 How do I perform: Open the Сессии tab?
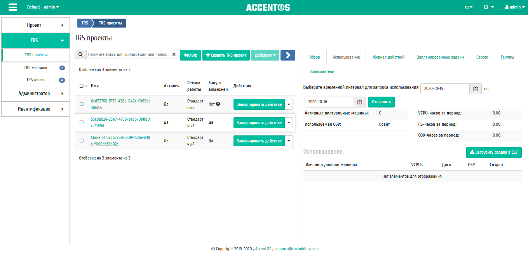point(482,57)
